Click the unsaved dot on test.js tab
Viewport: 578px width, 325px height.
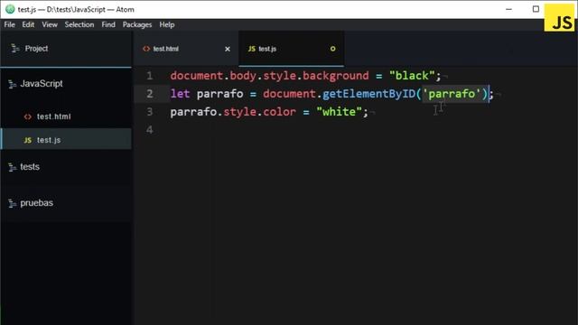click(x=333, y=49)
